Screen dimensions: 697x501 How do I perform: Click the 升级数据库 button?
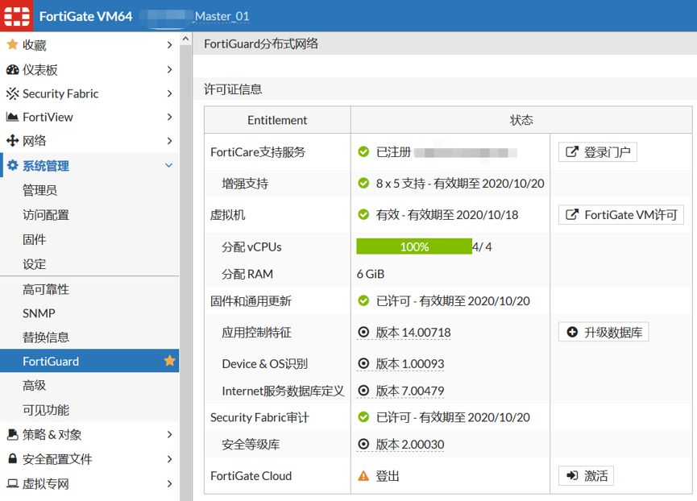(x=604, y=332)
